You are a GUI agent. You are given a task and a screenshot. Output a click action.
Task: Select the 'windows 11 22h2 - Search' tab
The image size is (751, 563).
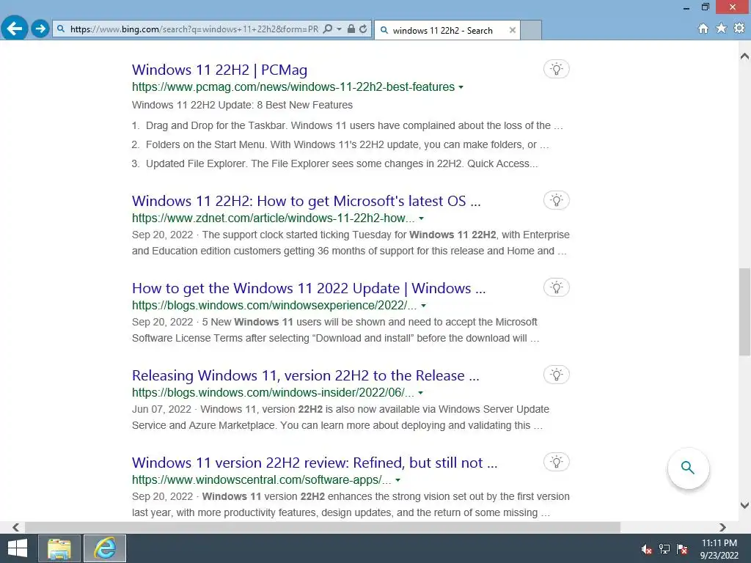[442, 30]
